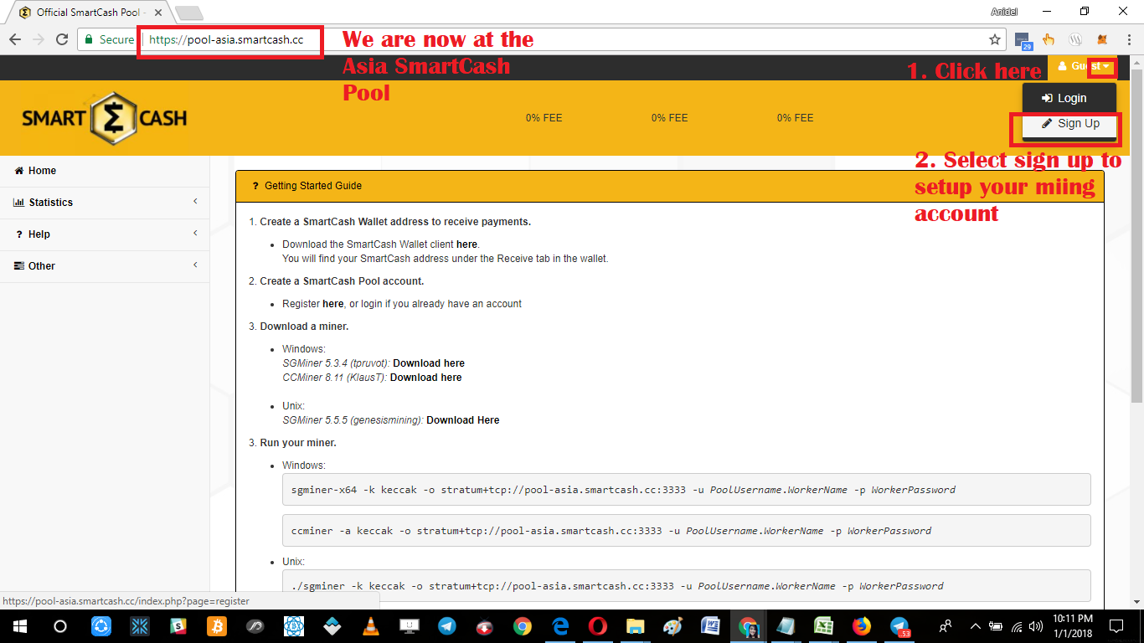The image size is (1144, 643).
Task: Click the sgminer-x64 Windows command text
Action: pos(623,490)
